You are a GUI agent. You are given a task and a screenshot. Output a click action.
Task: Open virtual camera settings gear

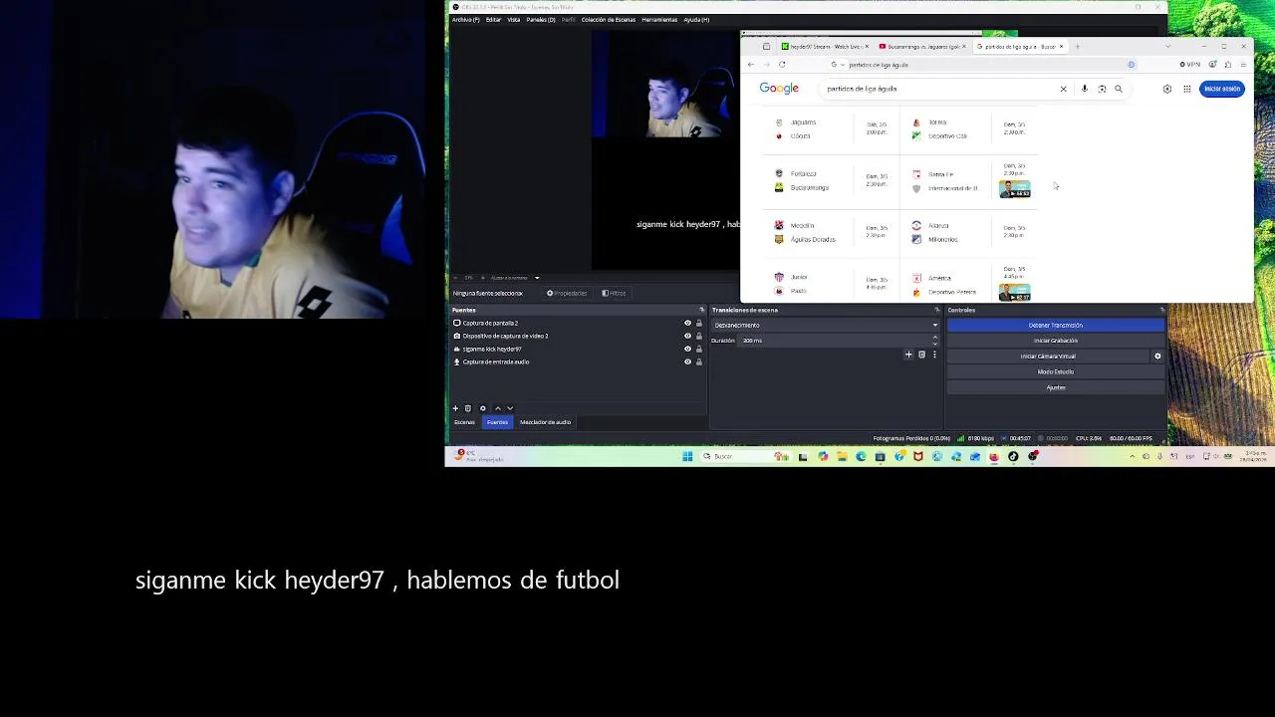1157,356
